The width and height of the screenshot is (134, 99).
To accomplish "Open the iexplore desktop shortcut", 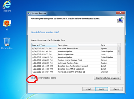I will pyautogui.click(x=7, y=6).
